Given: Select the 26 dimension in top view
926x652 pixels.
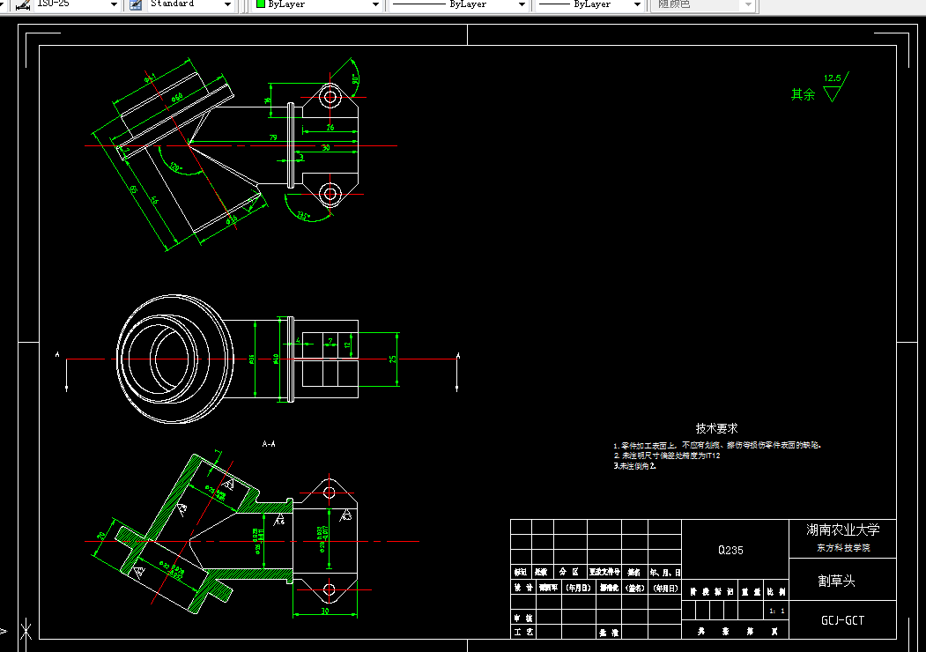Looking at the screenshot, I should (330, 127).
